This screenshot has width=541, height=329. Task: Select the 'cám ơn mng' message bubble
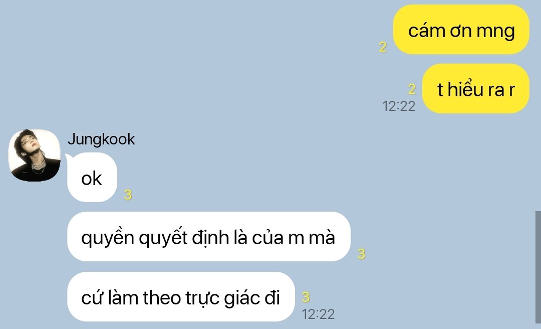pyautogui.click(x=461, y=30)
